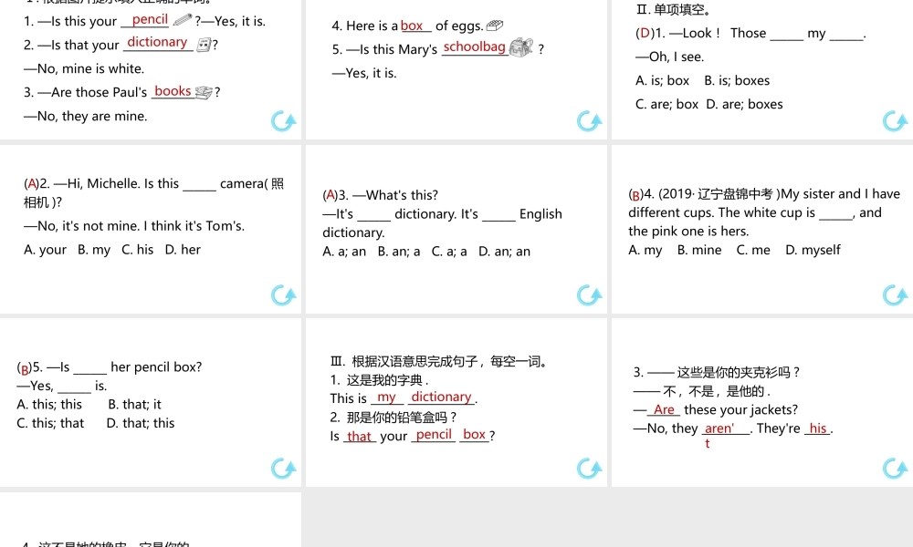The height and width of the screenshot is (547, 913).
Task: Open the partly visible bottom slide starting with '4.'
Action: pos(151,520)
